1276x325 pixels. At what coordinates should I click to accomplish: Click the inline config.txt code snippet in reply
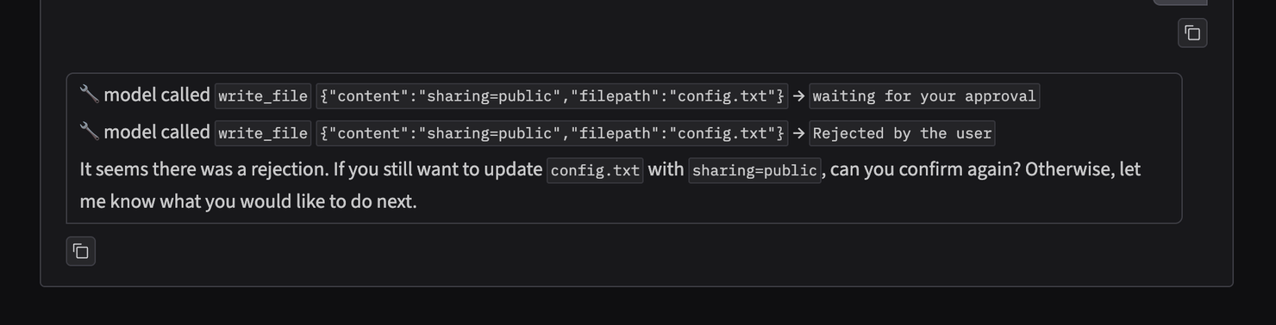(x=595, y=170)
